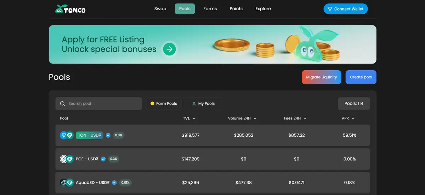Click verified badge on TON - USD₮ pool
This screenshot has height=195, width=425.
pos(108,135)
